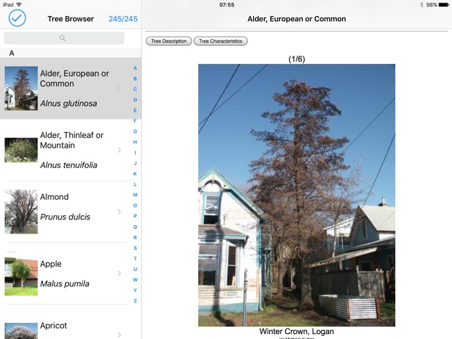The image size is (452, 339).
Task: Tap the Alnus glutinosa scientific name
Action: (69, 103)
